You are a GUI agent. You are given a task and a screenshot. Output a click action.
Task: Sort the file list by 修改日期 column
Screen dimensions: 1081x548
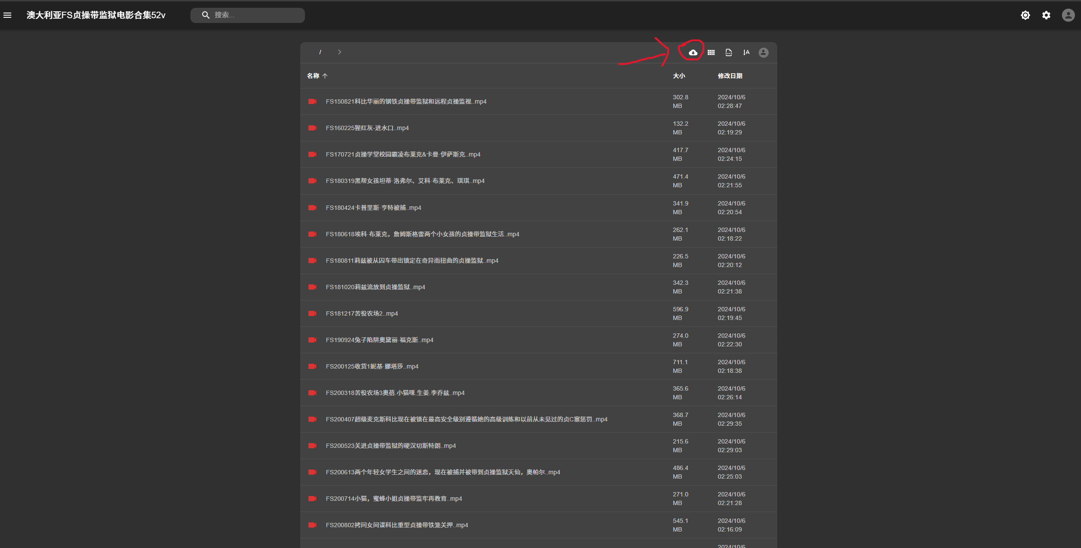pos(730,76)
